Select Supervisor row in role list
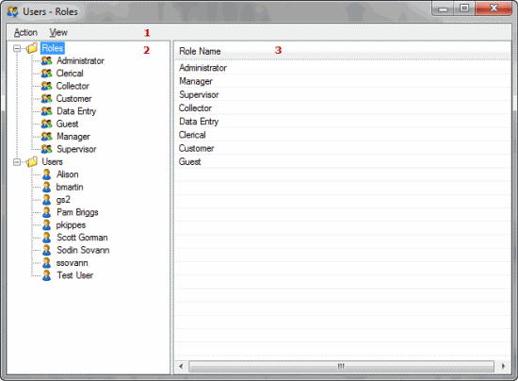This screenshot has height=381, width=518. click(342, 94)
